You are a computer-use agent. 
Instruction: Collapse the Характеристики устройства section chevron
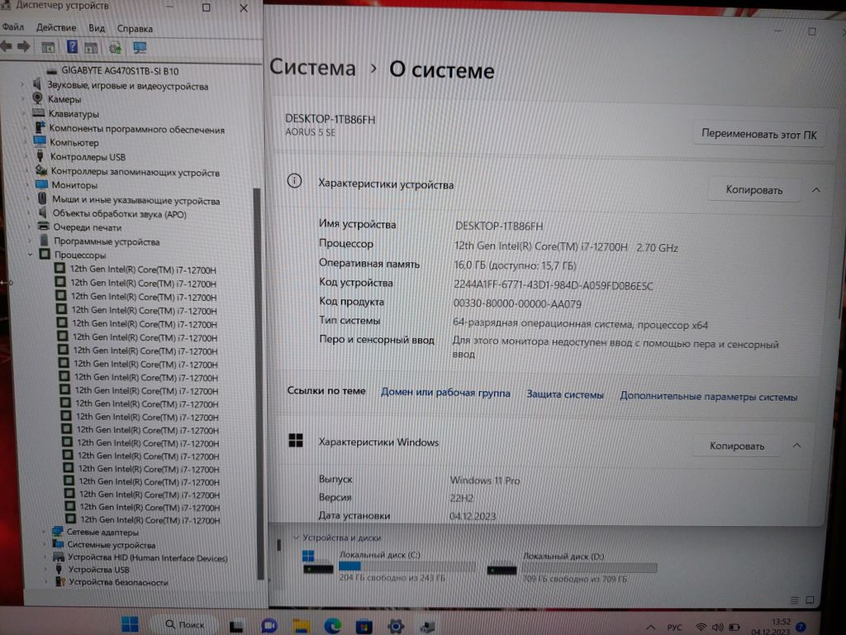pyautogui.click(x=815, y=189)
